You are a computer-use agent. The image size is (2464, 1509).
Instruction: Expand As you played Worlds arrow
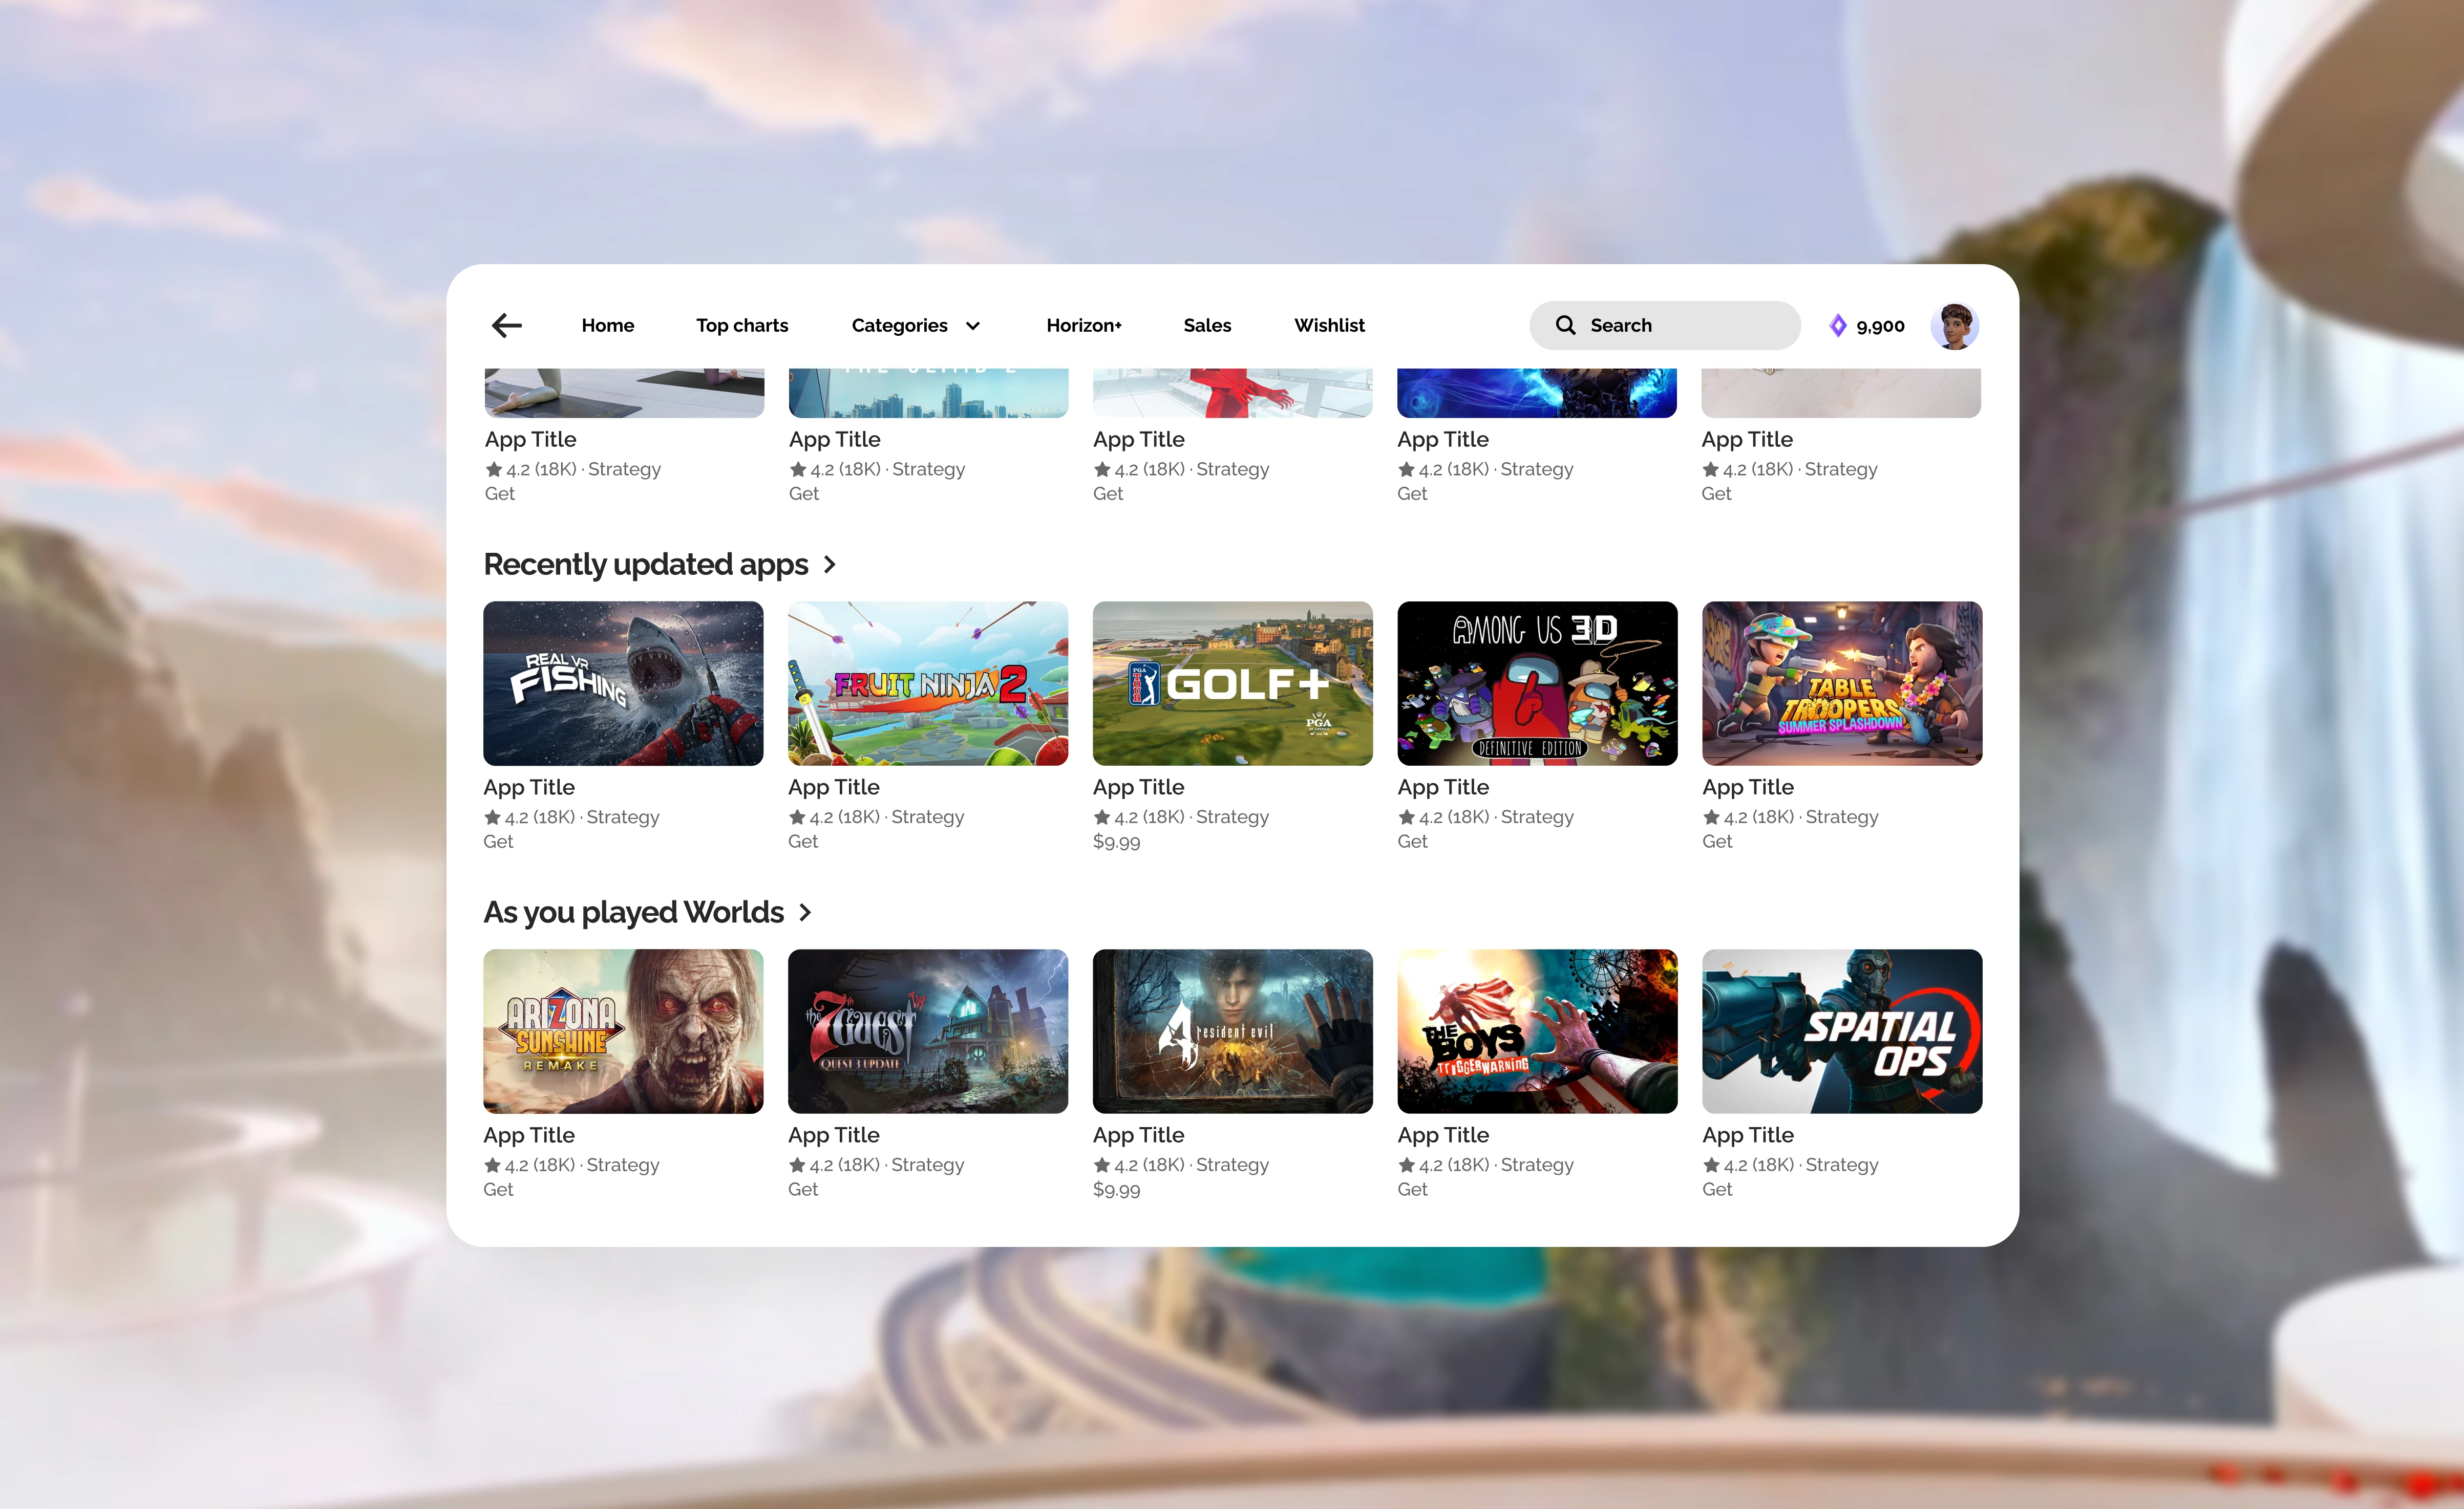click(805, 912)
